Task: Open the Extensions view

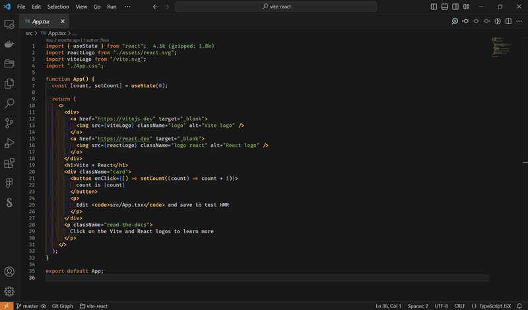Action: [9, 163]
